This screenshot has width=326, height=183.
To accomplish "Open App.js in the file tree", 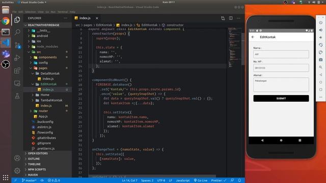I will coord(43,116).
